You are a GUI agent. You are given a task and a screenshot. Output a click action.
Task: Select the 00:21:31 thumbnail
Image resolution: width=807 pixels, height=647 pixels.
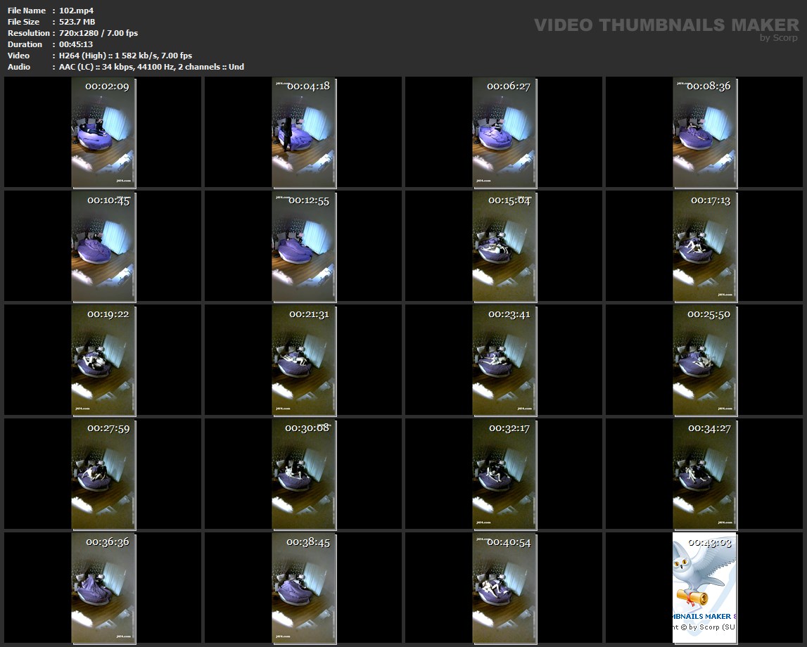click(304, 361)
